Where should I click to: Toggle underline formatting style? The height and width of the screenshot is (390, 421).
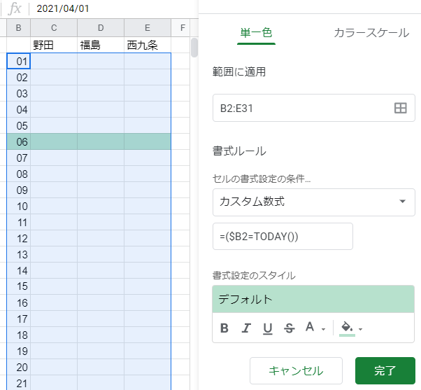coord(267,328)
